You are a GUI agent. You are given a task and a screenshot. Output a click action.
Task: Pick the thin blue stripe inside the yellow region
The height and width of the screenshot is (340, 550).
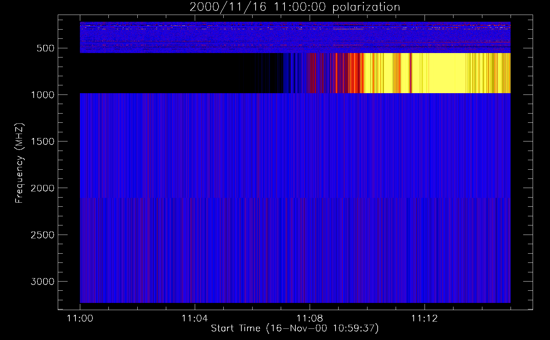point(411,73)
